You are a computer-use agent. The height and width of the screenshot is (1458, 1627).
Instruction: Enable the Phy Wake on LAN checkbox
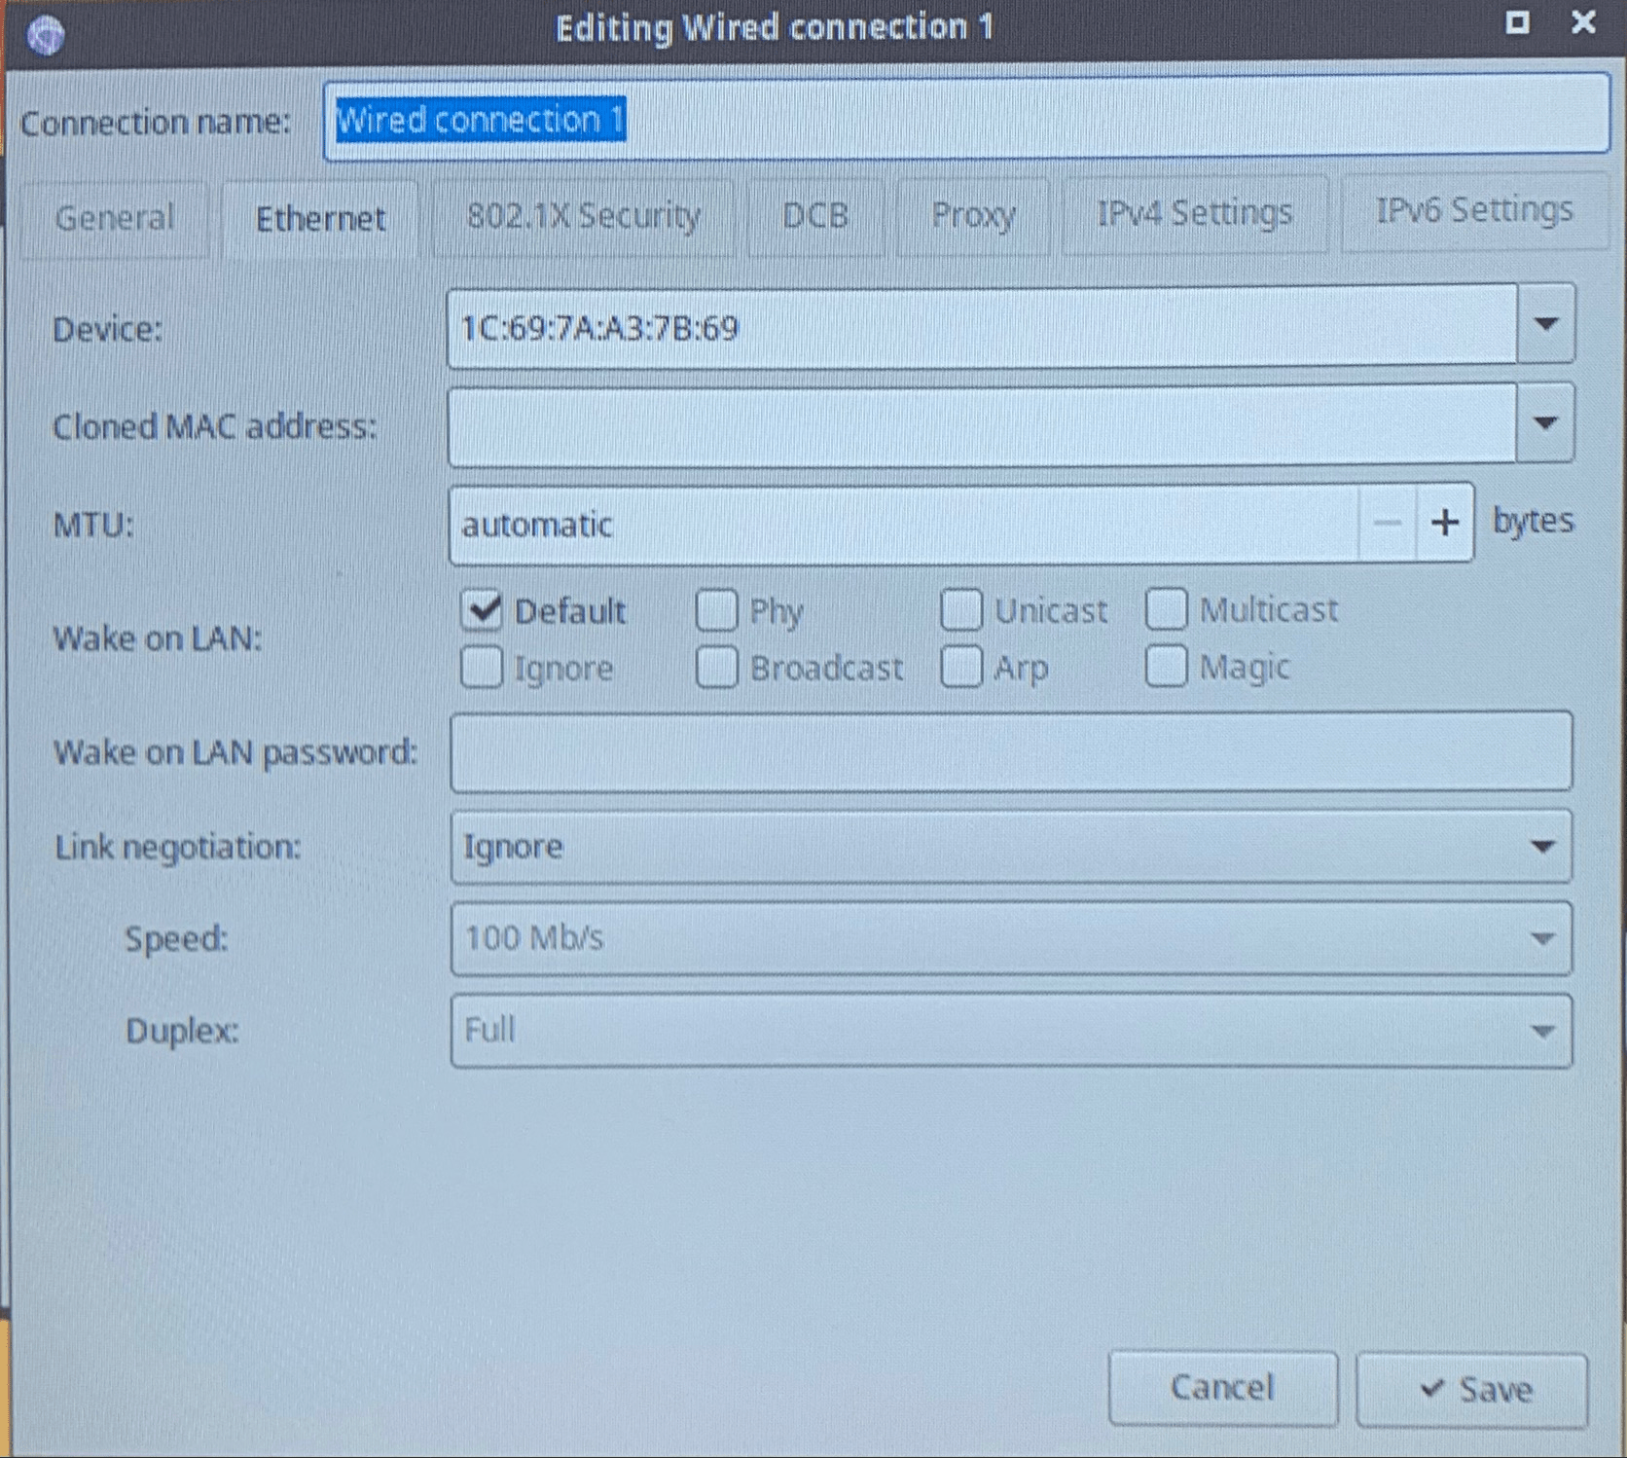pyautogui.click(x=716, y=610)
